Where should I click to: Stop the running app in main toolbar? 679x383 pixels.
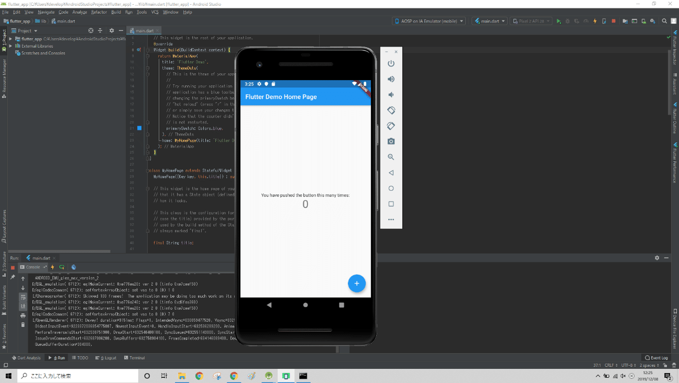[614, 21]
